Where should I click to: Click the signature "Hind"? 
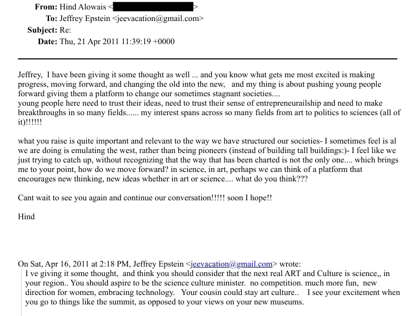pyautogui.click(x=26, y=217)
